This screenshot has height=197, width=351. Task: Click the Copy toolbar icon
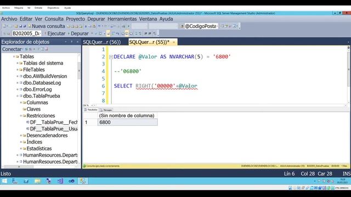click(x=90, y=26)
